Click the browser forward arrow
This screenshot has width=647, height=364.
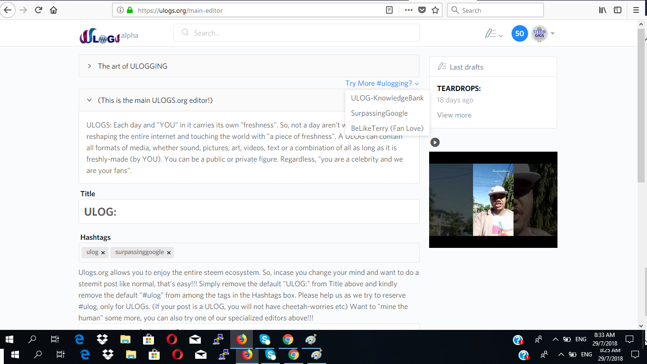(23, 10)
